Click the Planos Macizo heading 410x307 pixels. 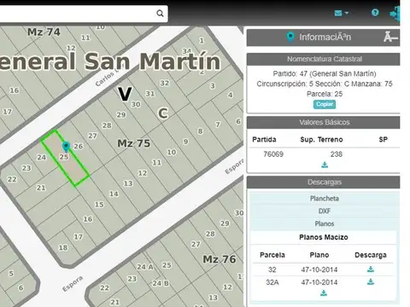click(324, 237)
